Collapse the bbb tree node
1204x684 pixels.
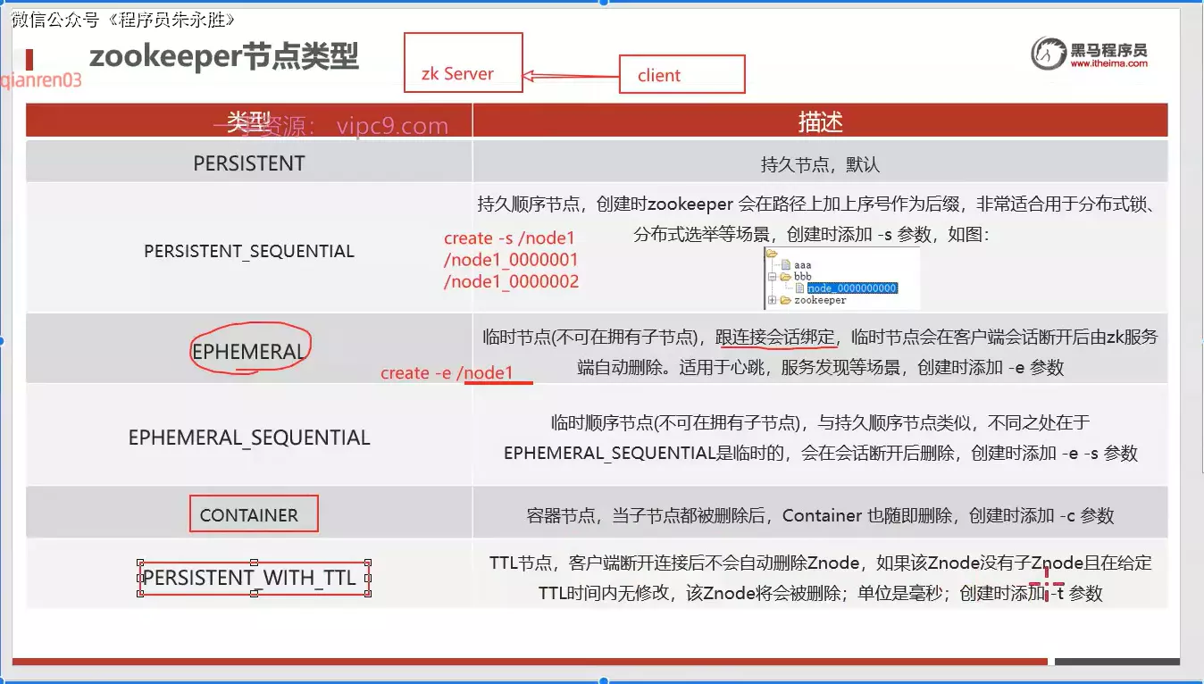pos(772,277)
